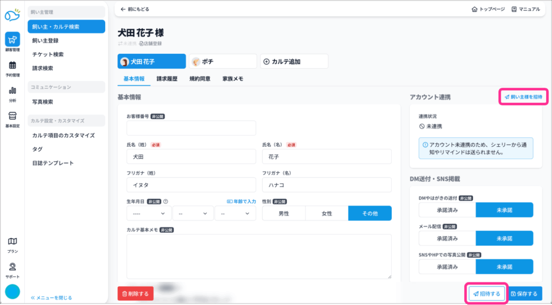This screenshot has width=552, height=305.
Task: Open the birth day dropdown
Action: coord(235,214)
